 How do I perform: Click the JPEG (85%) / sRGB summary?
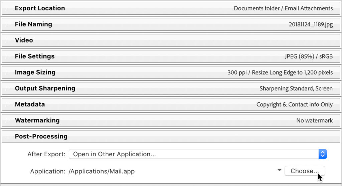pyautogui.click(x=309, y=57)
